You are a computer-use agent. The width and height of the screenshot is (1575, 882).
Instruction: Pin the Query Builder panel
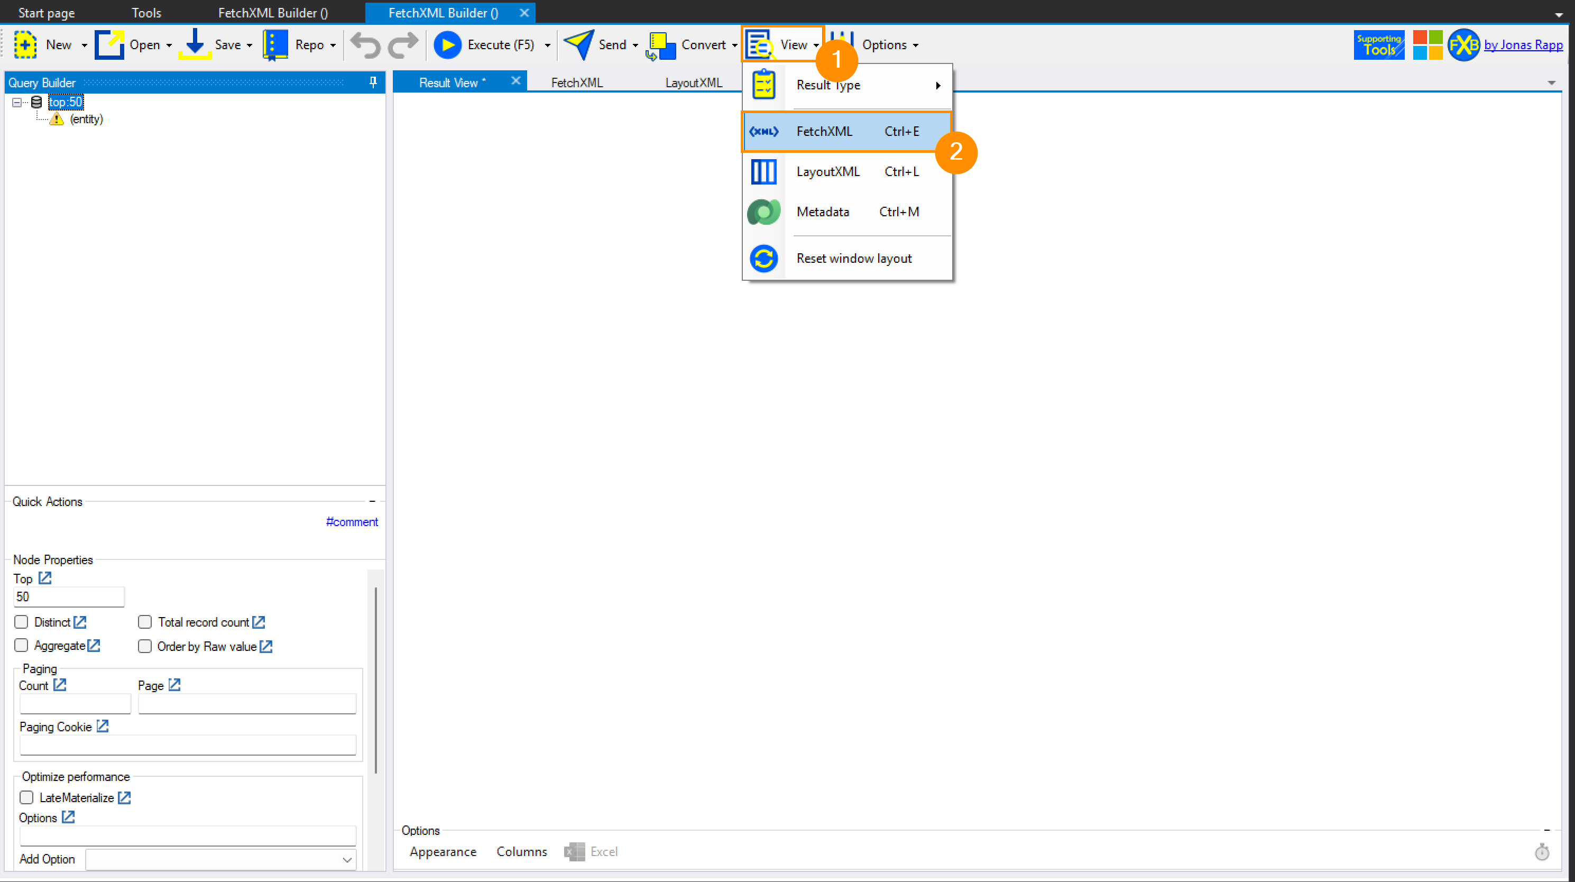pos(373,82)
